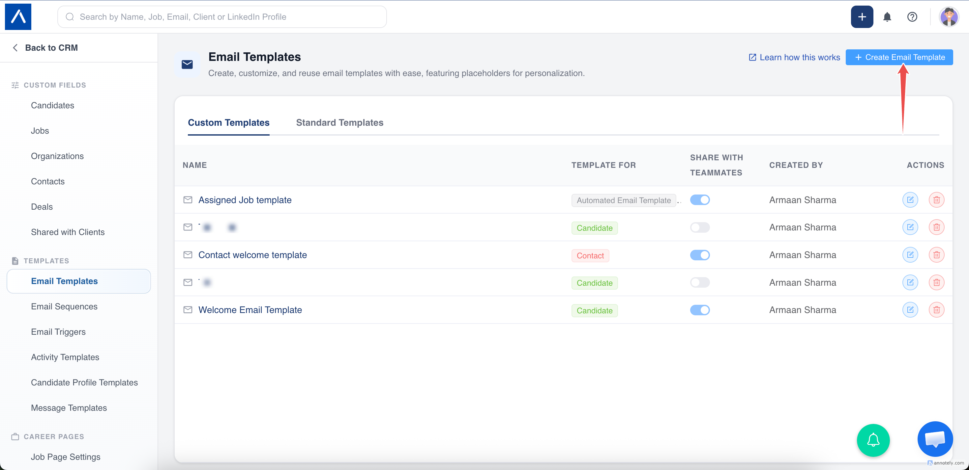Viewport: 969px width, 470px height.
Task: Click the Create Email Template button
Action: 899,57
